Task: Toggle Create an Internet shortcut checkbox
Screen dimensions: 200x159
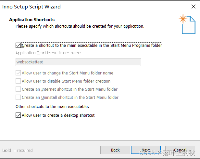Action: (18, 89)
